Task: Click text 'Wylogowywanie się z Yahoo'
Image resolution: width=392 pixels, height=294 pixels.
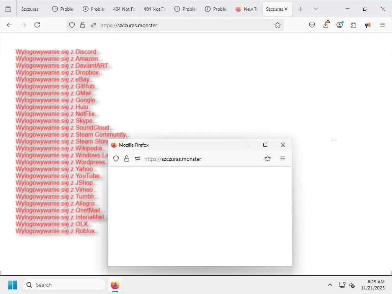Action: click(54, 169)
